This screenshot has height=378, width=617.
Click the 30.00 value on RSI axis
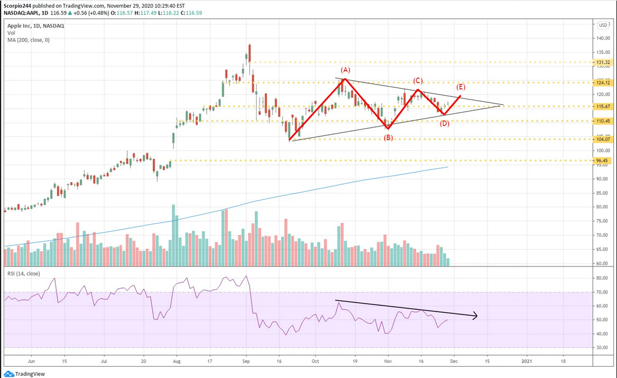point(603,347)
